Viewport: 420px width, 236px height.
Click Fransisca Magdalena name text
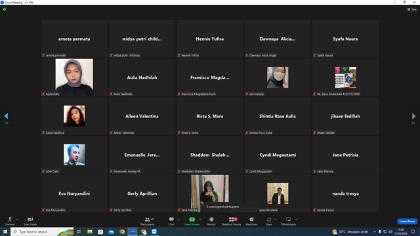point(210,77)
